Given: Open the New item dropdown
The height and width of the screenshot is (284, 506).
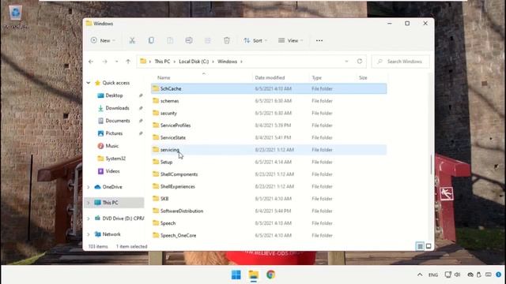Looking at the screenshot, I should [x=103, y=40].
